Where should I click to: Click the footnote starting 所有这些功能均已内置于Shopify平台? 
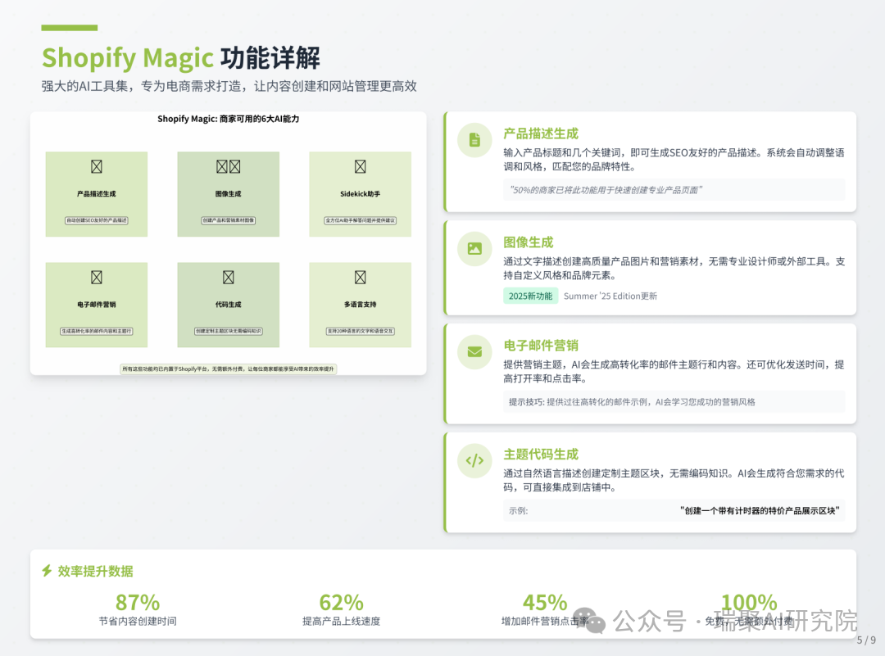tap(228, 369)
